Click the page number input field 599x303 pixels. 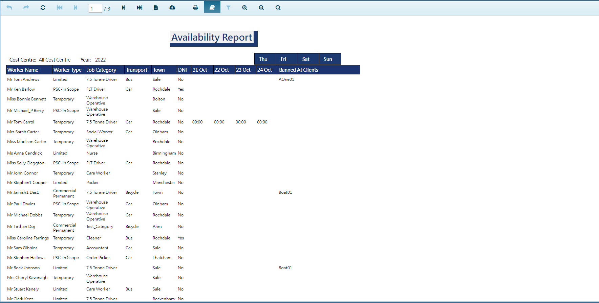click(x=95, y=8)
